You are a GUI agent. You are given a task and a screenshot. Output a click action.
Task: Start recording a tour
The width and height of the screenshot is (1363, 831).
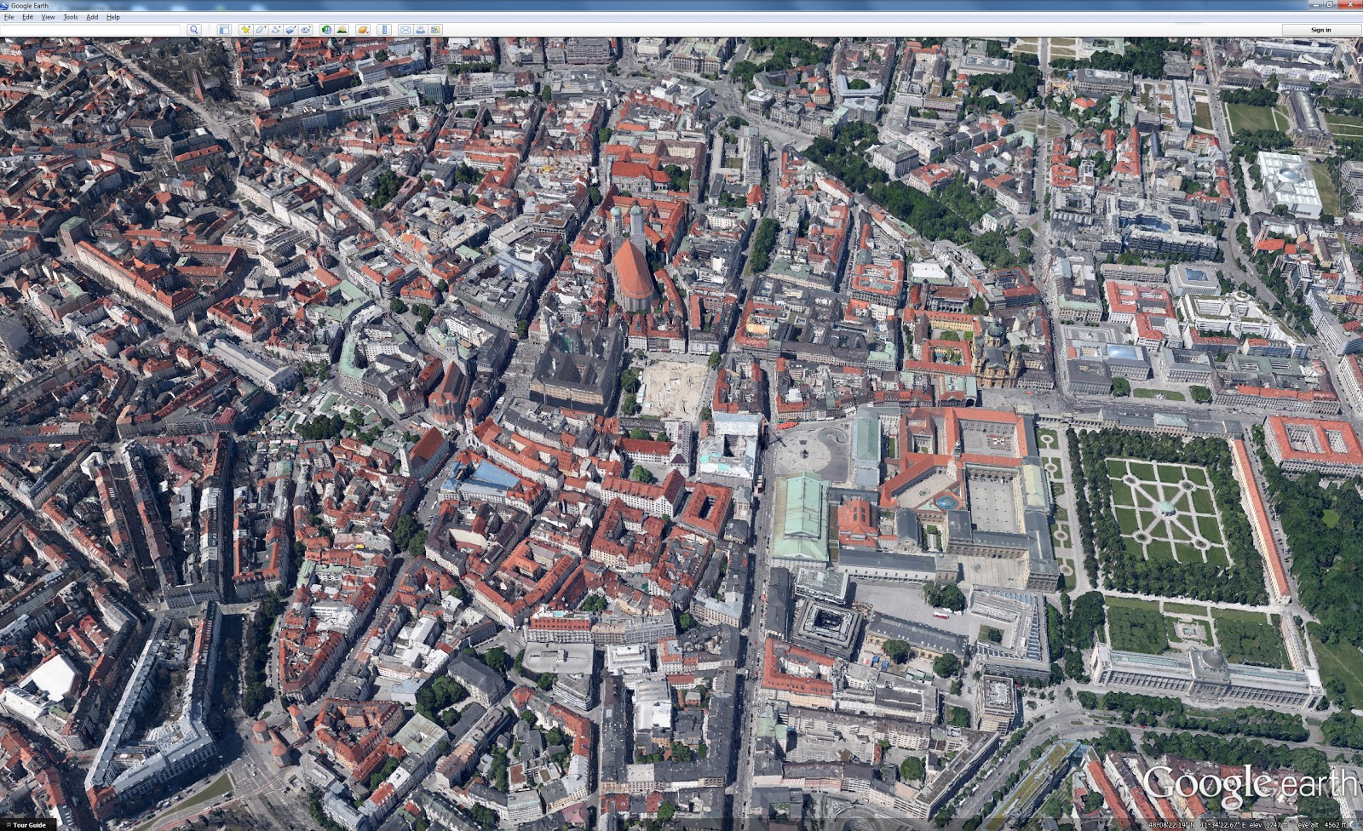click(308, 29)
